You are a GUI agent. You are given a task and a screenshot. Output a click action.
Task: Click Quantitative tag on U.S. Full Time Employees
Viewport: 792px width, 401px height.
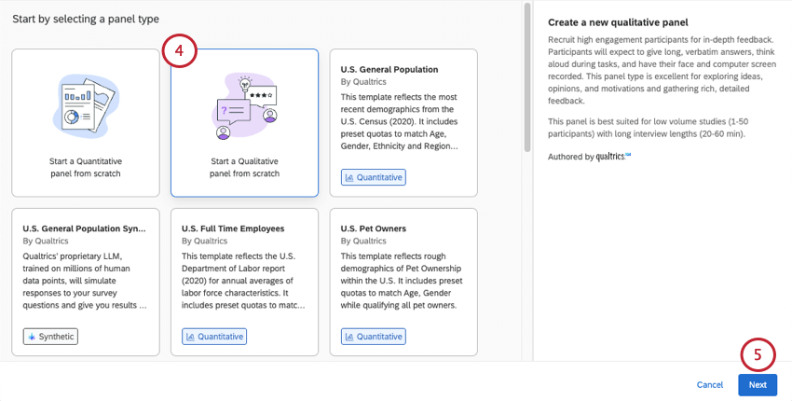[213, 337]
